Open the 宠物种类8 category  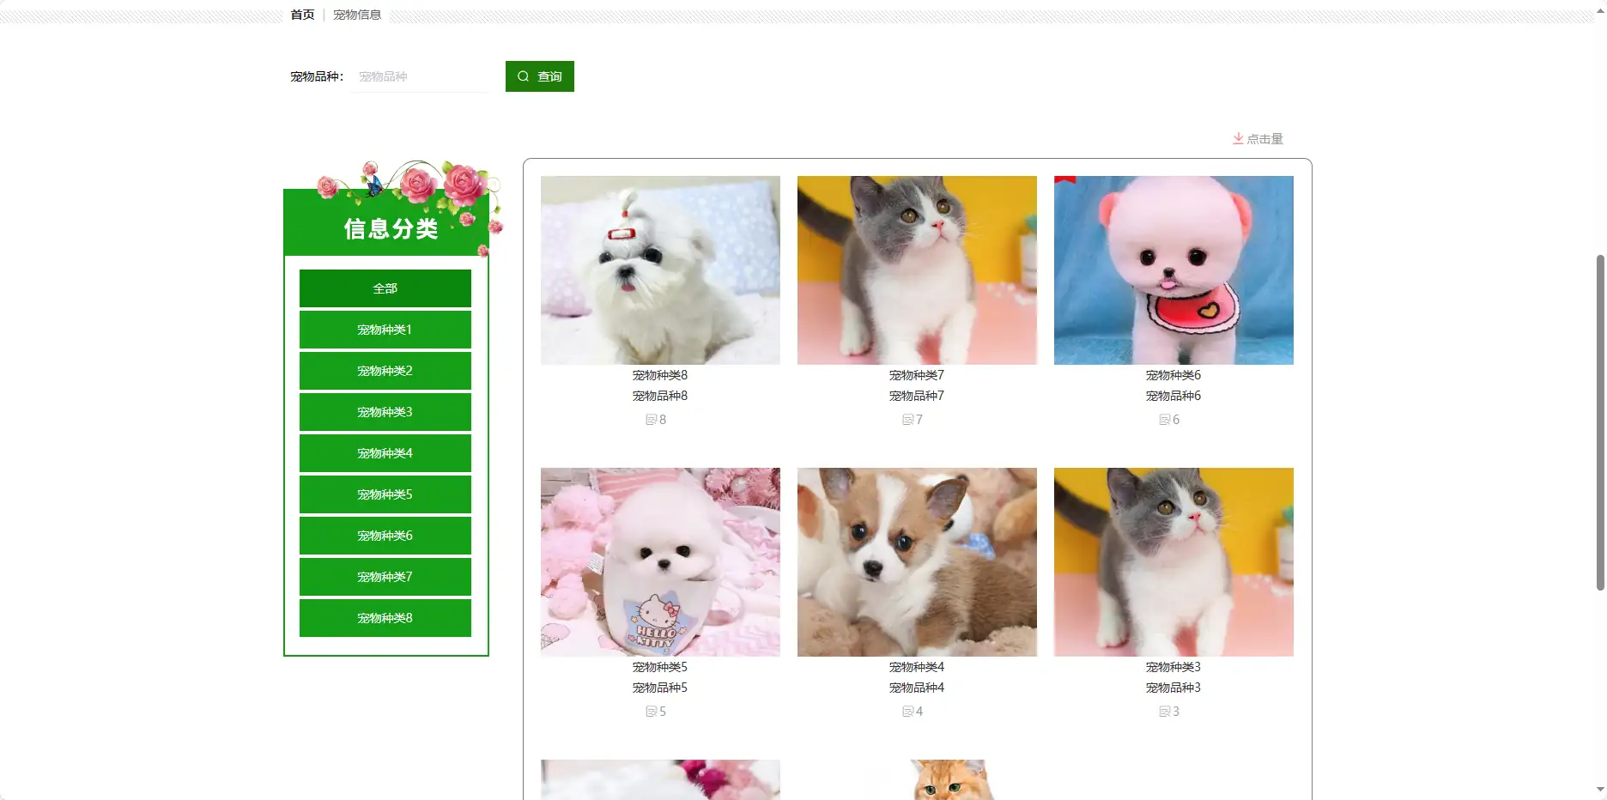tap(385, 618)
